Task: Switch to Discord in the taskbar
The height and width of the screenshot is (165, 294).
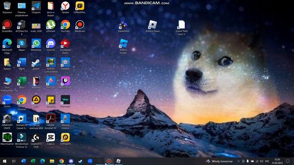Action: (71, 161)
